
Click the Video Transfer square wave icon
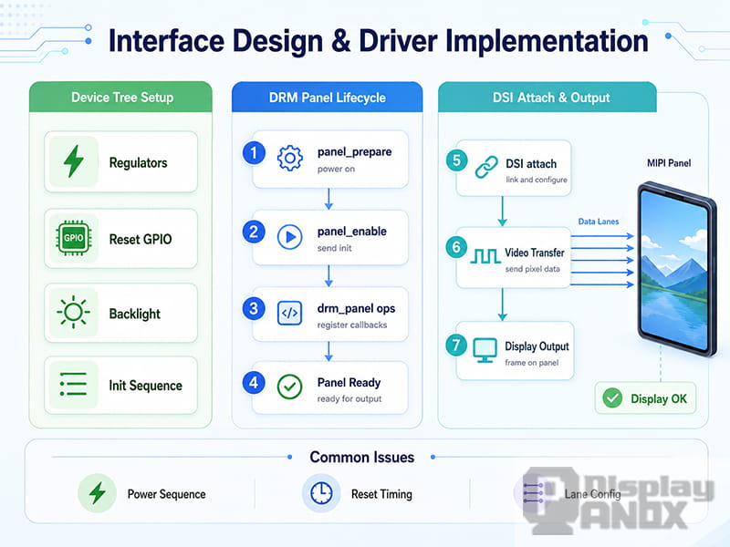click(x=485, y=256)
